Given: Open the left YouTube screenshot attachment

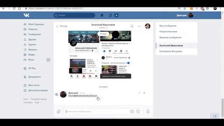Looking at the screenshot, I should tap(84, 55).
